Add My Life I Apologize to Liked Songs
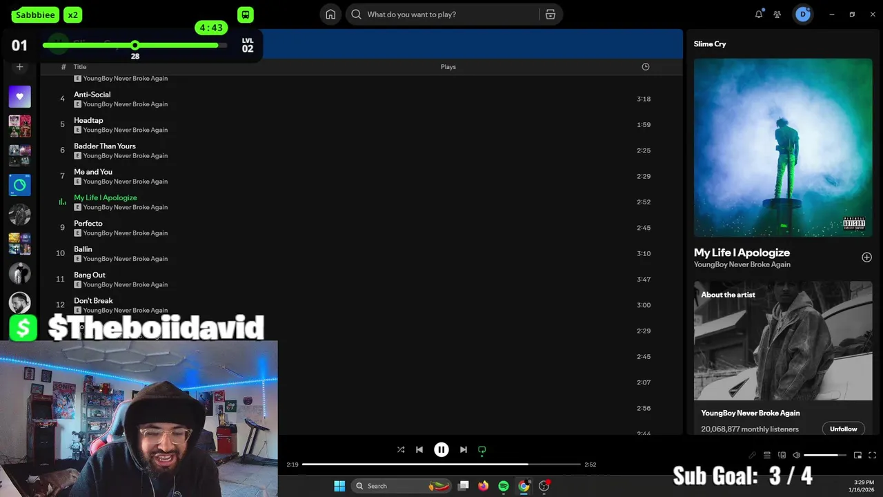 pos(867,257)
